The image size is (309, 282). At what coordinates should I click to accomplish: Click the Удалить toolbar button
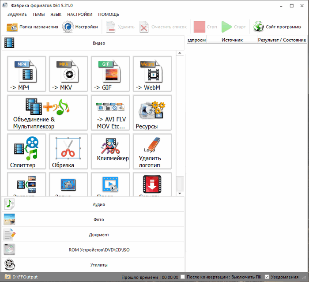(x=120, y=27)
